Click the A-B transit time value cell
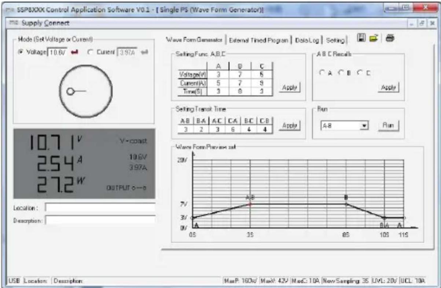This screenshot has width=441, height=288. (186, 130)
